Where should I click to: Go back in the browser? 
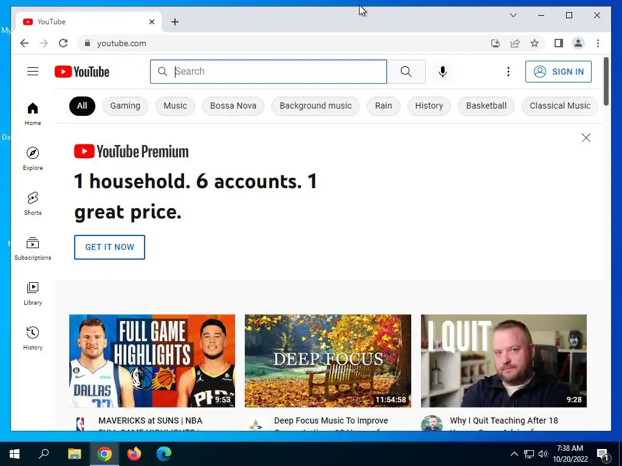point(24,43)
